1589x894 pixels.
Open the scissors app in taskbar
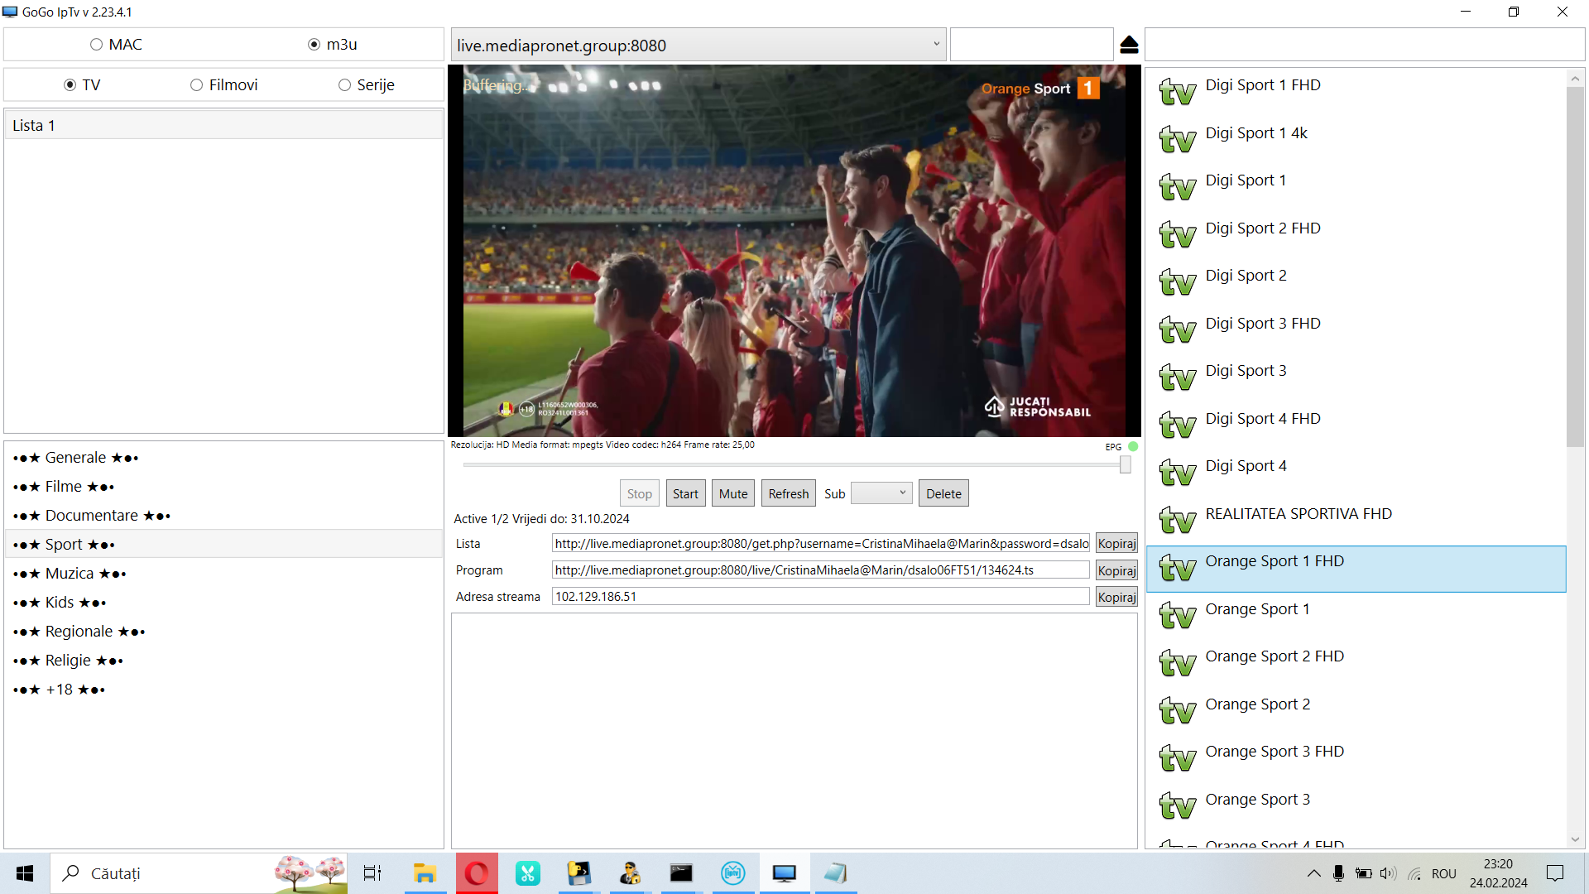tap(528, 873)
